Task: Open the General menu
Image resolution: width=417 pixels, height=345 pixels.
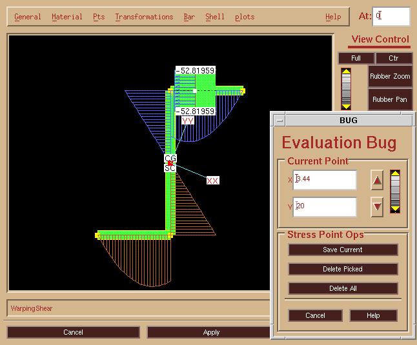Action: [27, 17]
